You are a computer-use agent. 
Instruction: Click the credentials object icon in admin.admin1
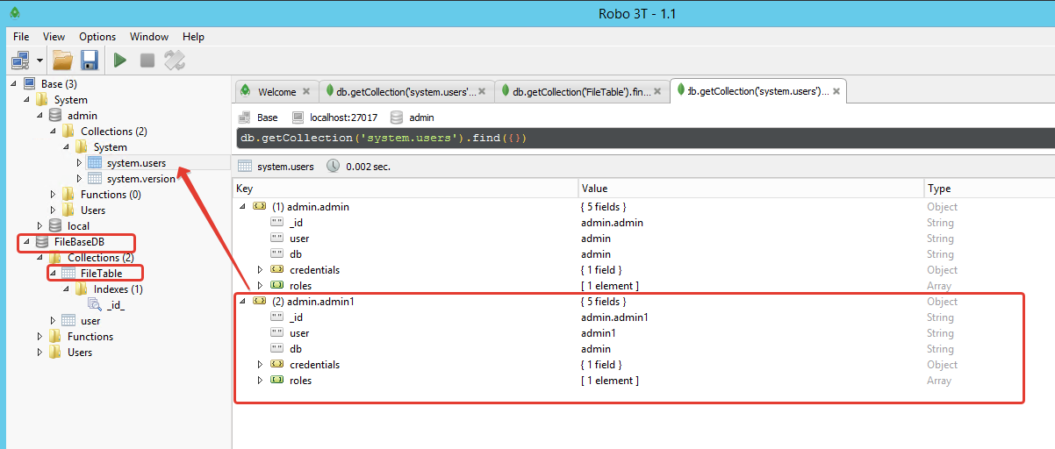(276, 365)
